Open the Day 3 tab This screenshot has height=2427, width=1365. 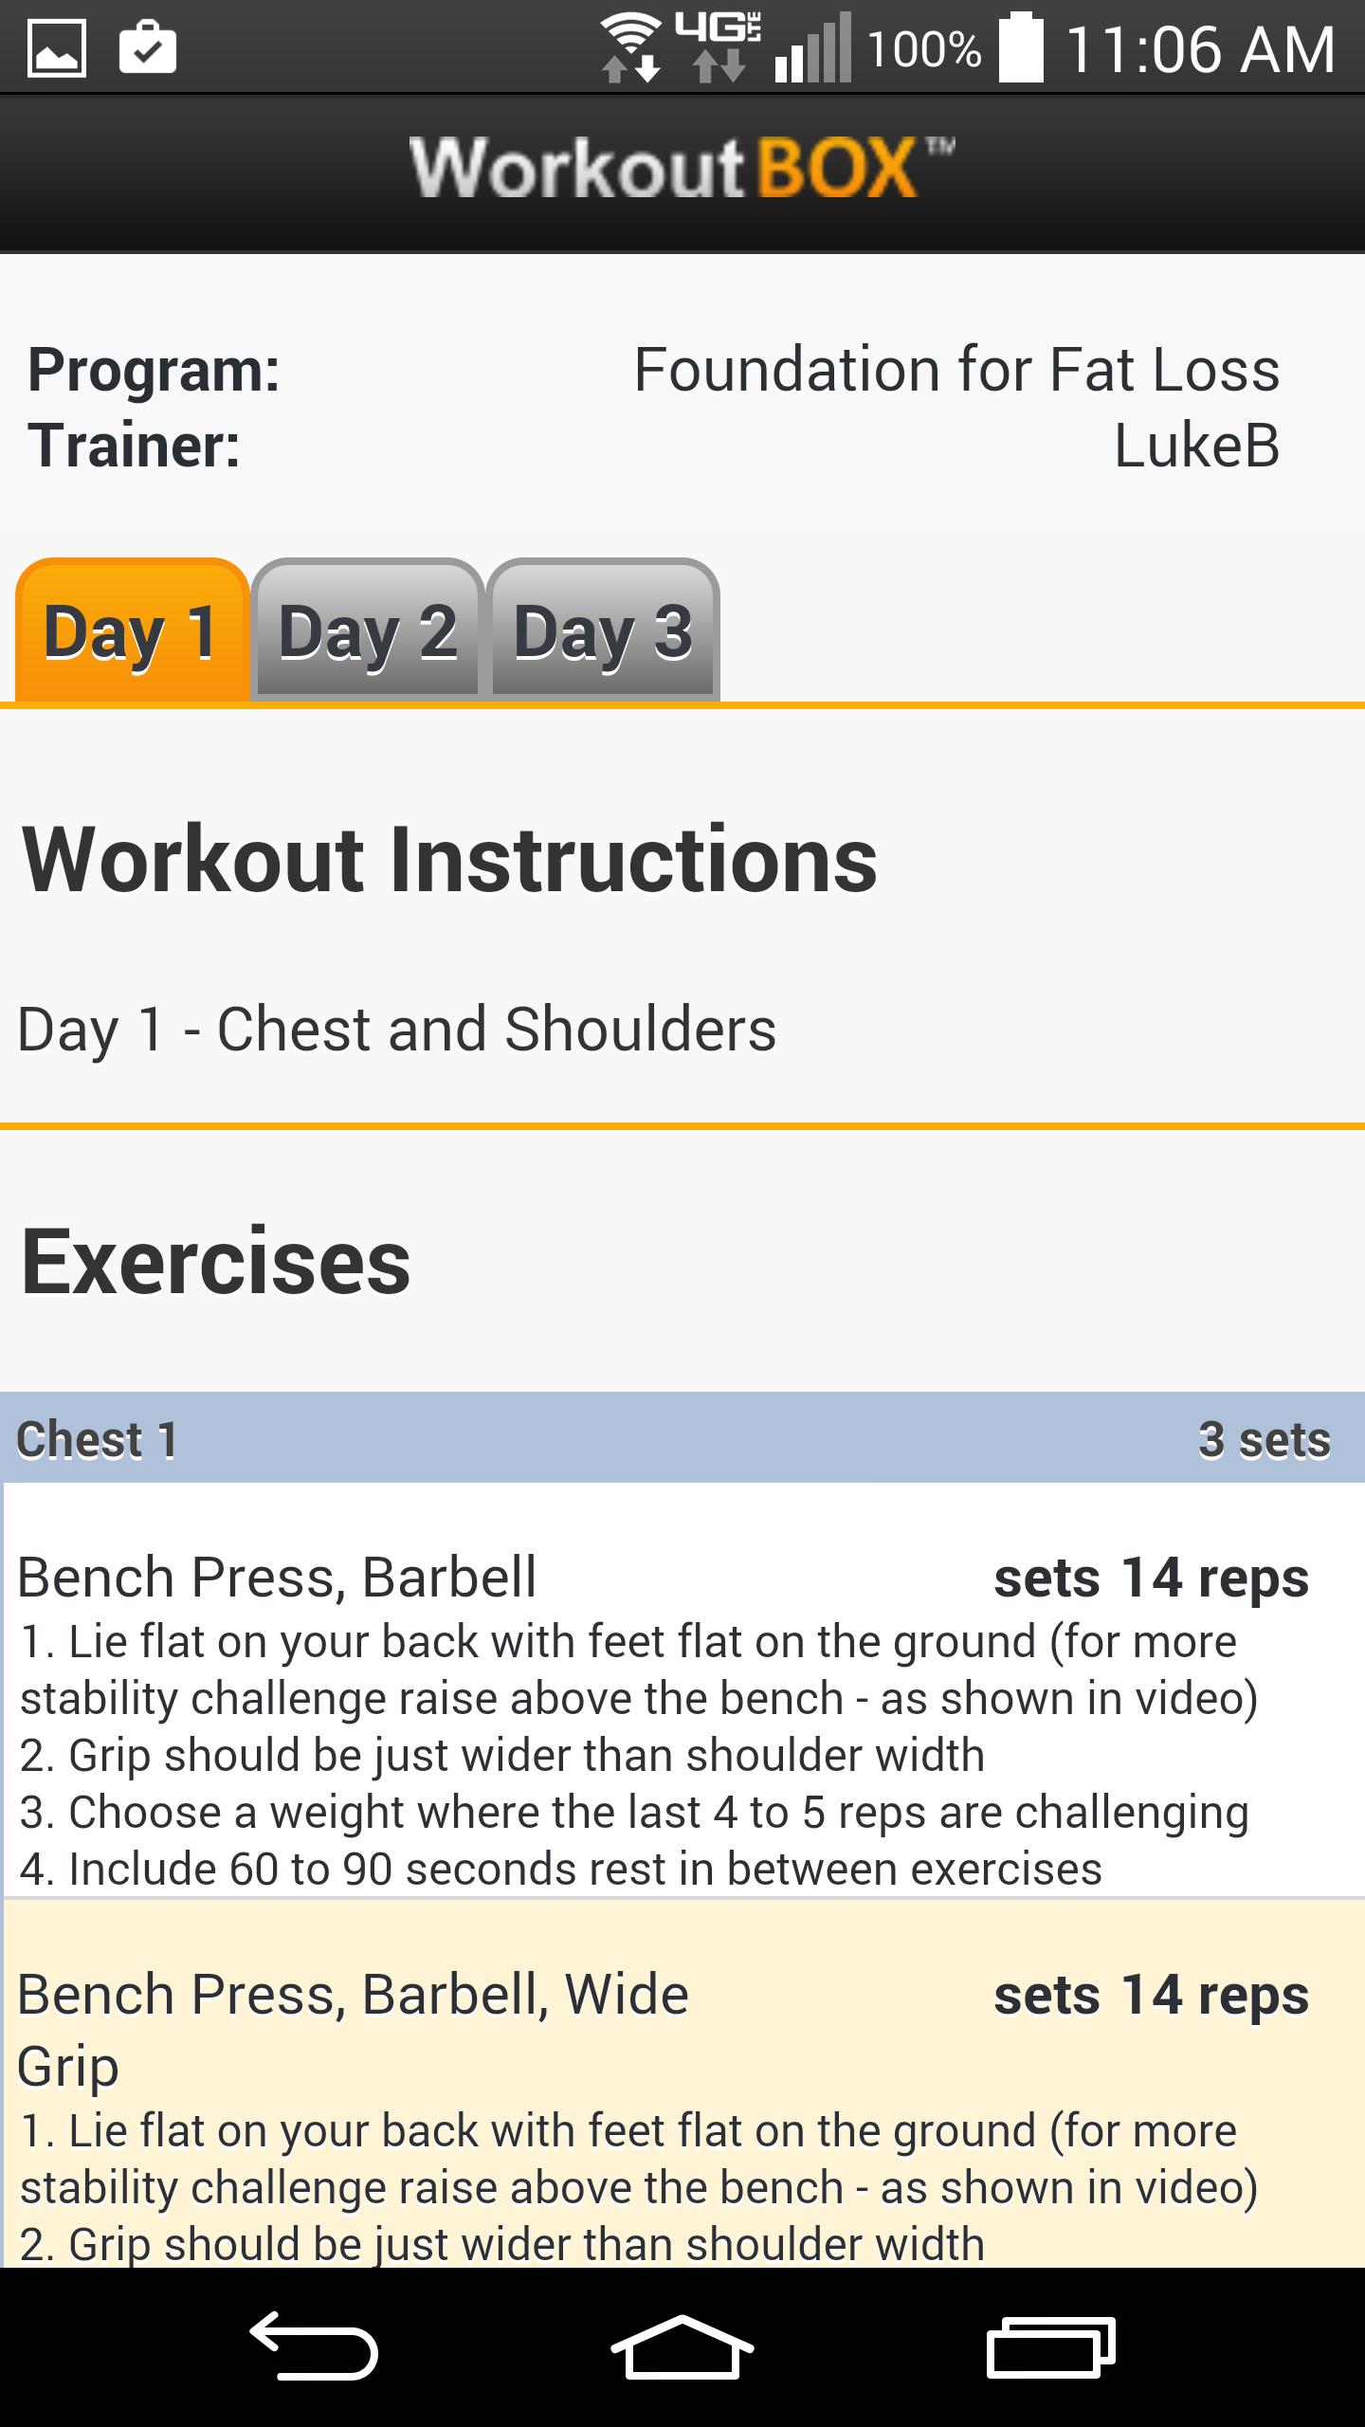603,631
